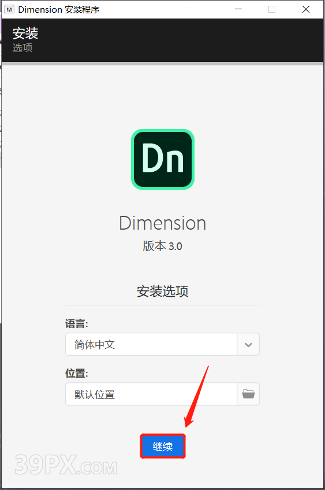Select the 简体中文 language field
The height and width of the screenshot is (490, 325).
coord(151,344)
